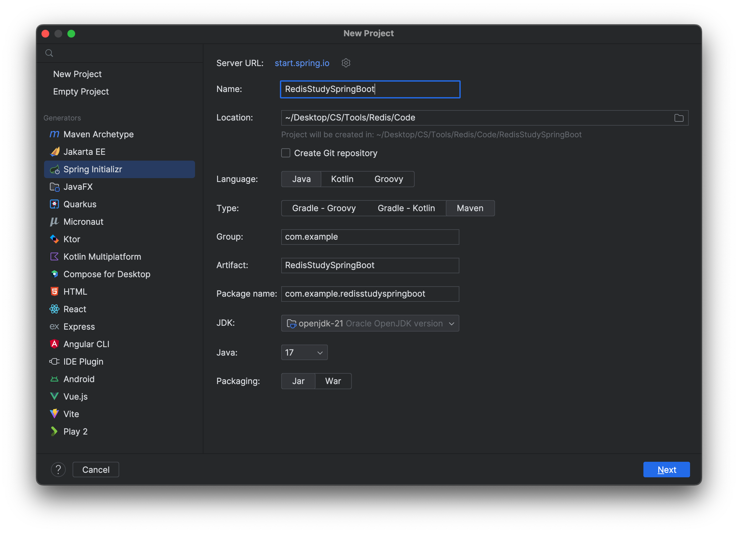Click the Spring Initializr icon
The image size is (738, 533).
pos(54,169)
